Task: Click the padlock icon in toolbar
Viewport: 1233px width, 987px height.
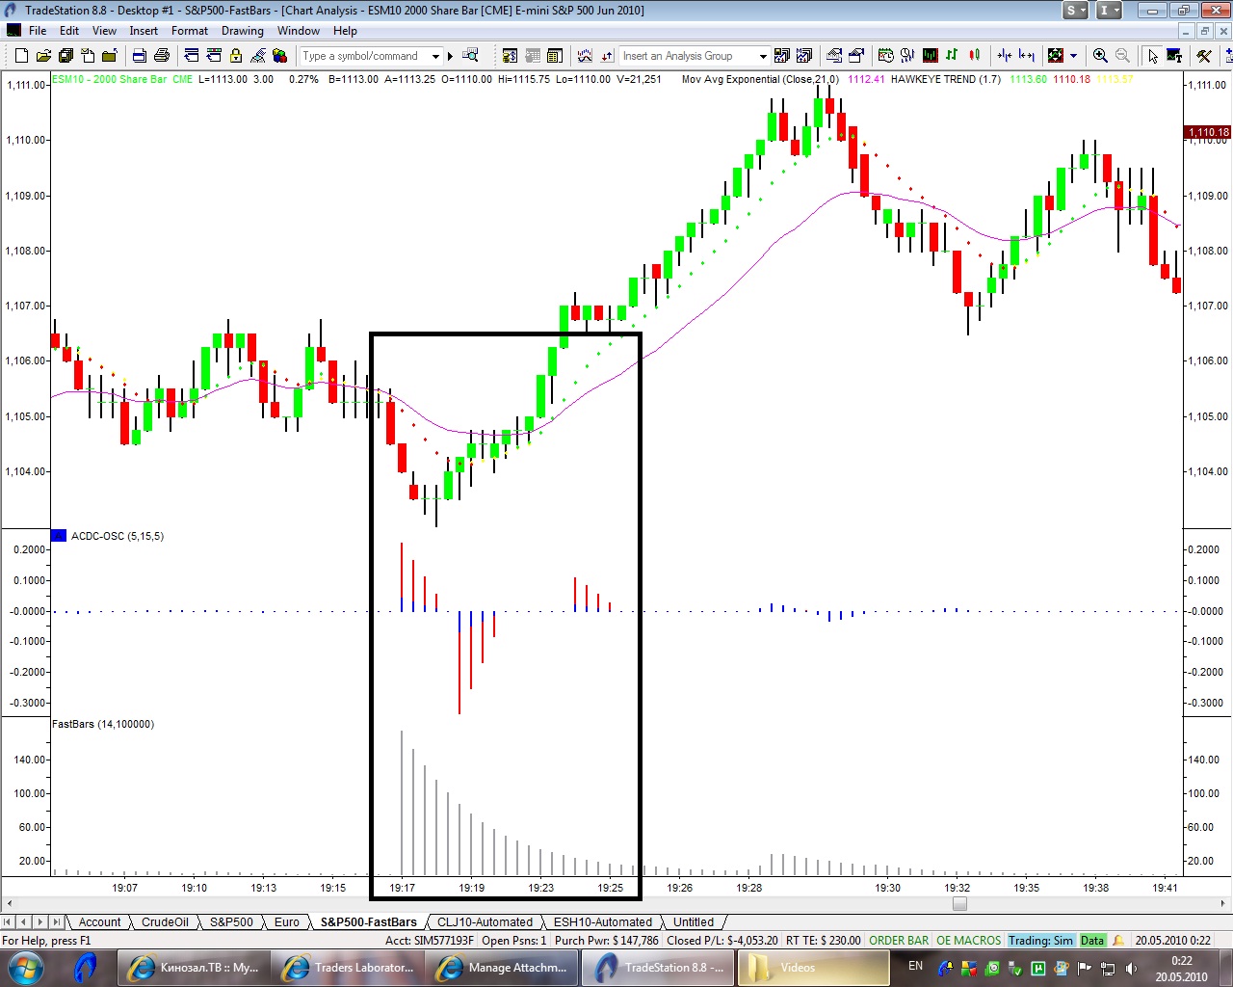Action: (235, 56)
